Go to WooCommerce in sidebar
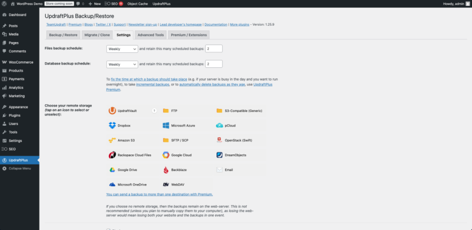Viewport: 472px width, 230px height. point(20,62)
